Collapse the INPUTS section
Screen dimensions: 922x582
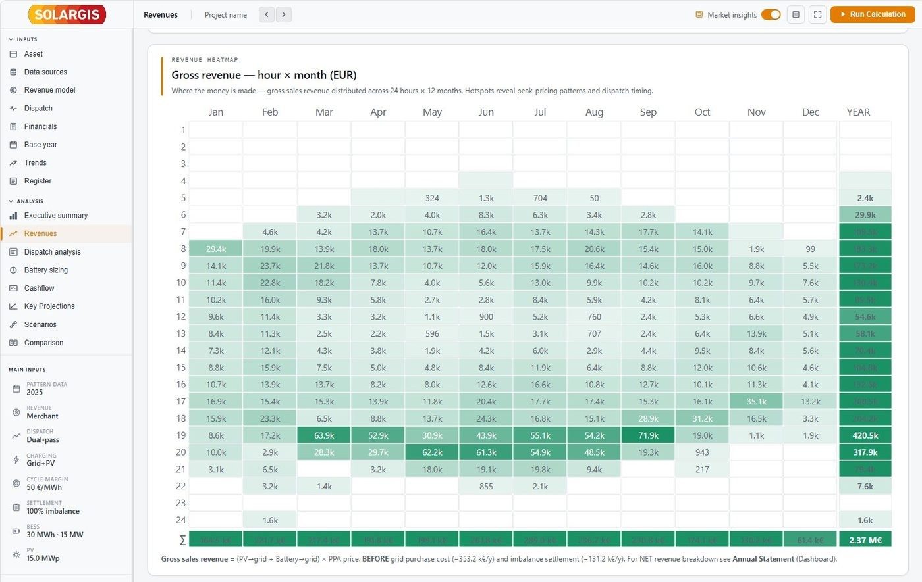pos(23,39)
